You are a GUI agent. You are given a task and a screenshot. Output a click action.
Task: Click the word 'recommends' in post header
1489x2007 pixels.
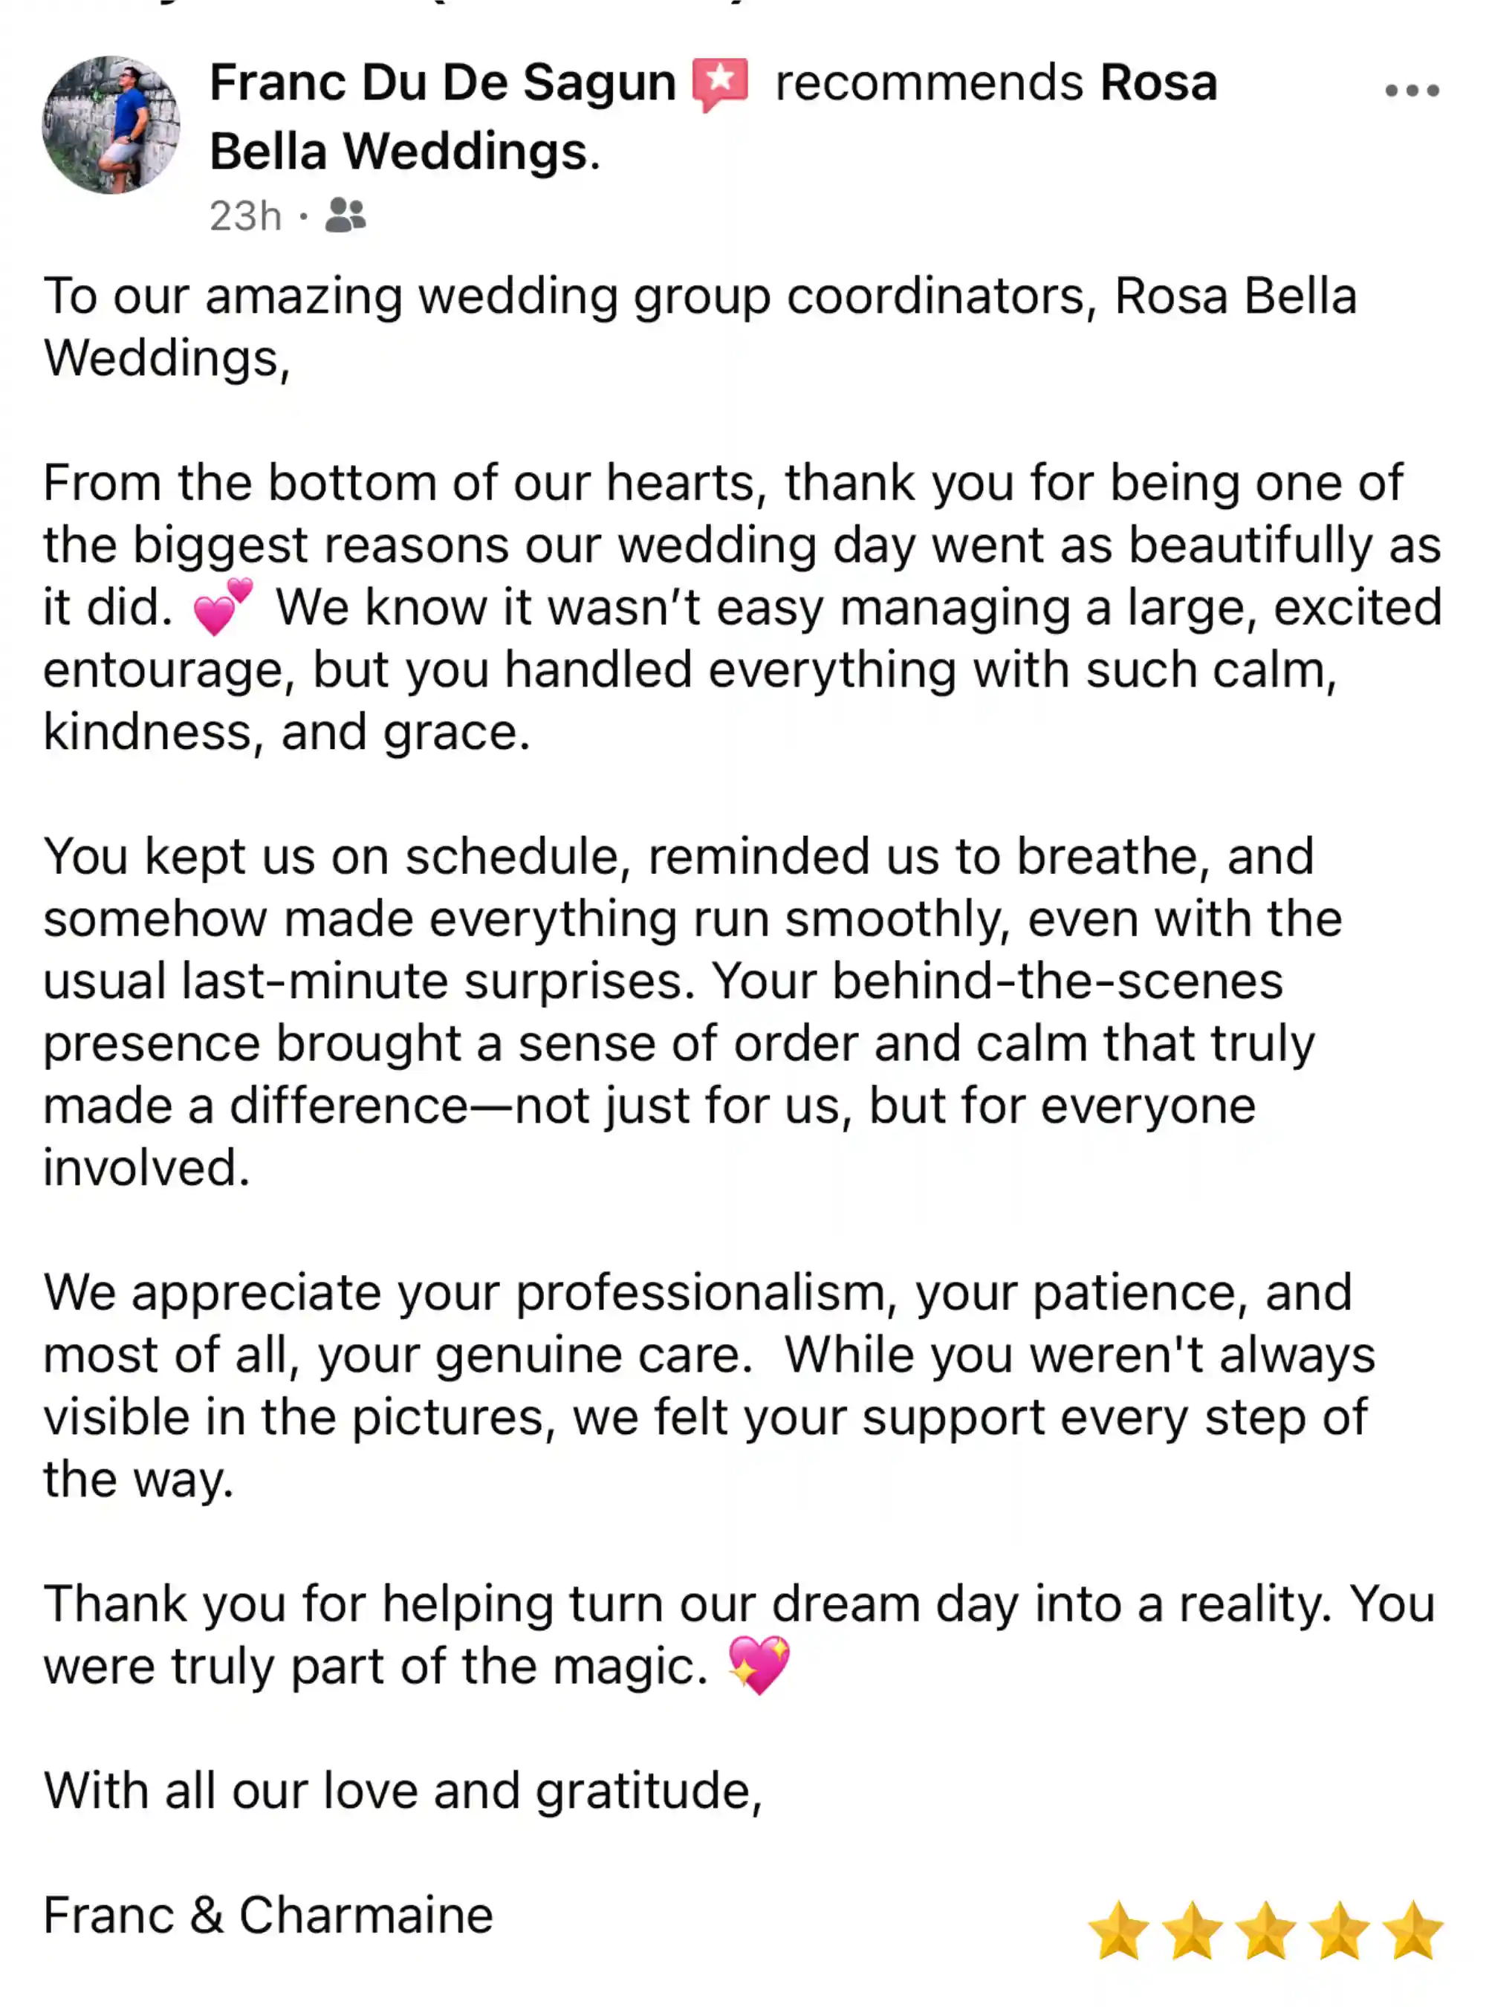928,83
